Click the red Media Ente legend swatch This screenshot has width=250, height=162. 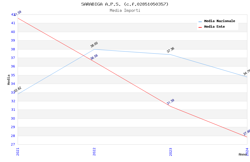(200, 27)
